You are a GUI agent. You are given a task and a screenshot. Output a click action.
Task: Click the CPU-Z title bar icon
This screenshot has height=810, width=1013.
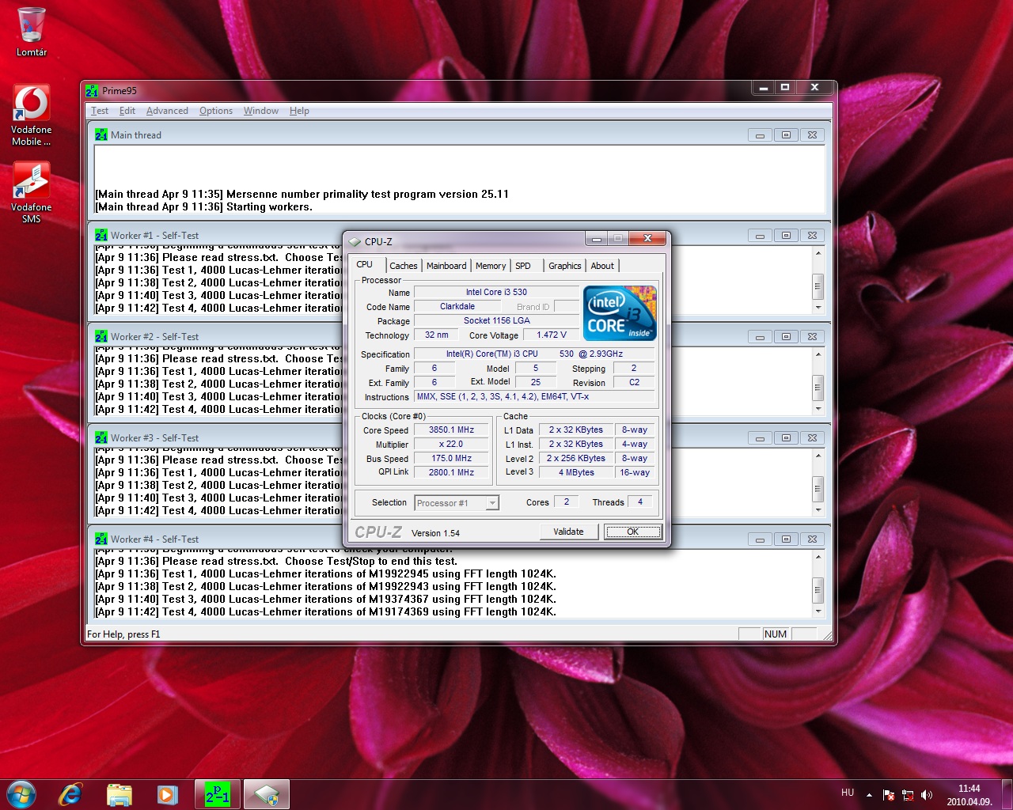click(355, 241)
